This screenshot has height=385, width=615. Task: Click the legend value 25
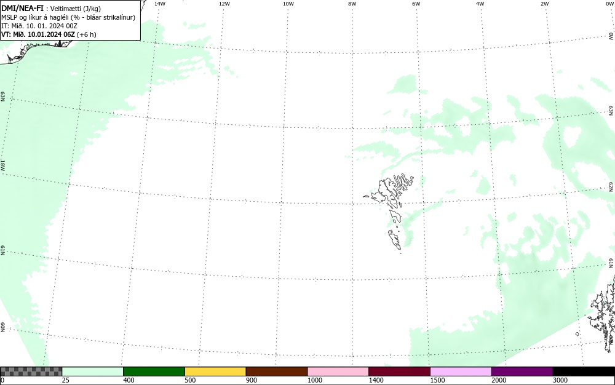pyautogui.click(x=66, y=380)
